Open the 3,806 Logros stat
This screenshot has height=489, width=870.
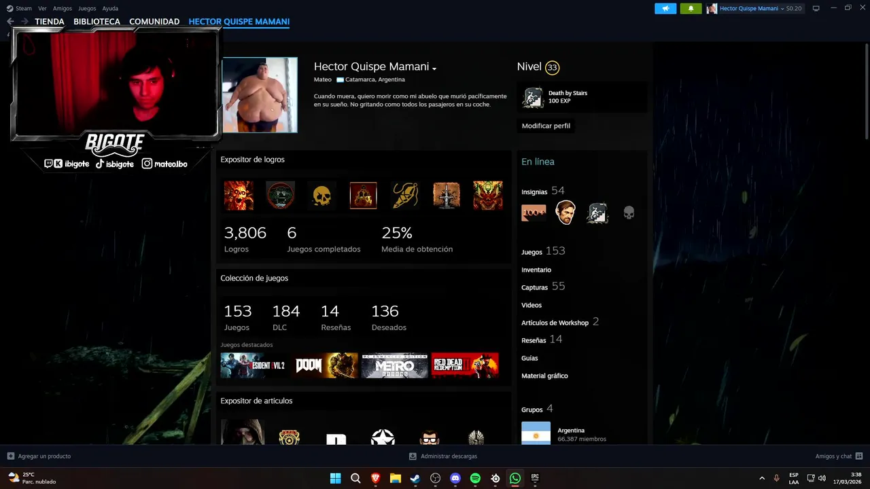[x=245, y=239]
